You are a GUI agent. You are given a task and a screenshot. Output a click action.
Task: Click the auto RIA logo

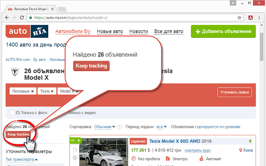point(27,32)
